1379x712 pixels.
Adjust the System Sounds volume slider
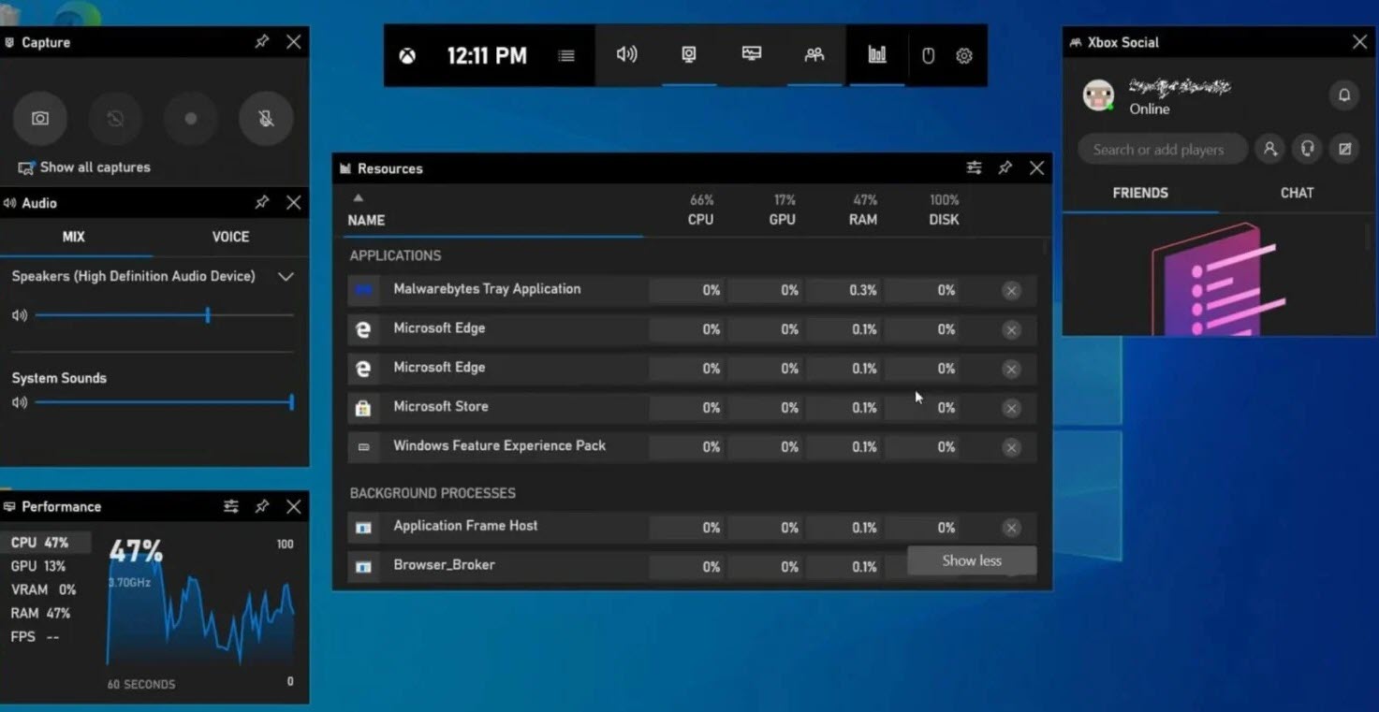click(x=164, y=402)
